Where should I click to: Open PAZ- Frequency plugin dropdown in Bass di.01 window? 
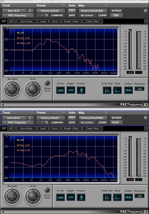(x=18, y=15)
